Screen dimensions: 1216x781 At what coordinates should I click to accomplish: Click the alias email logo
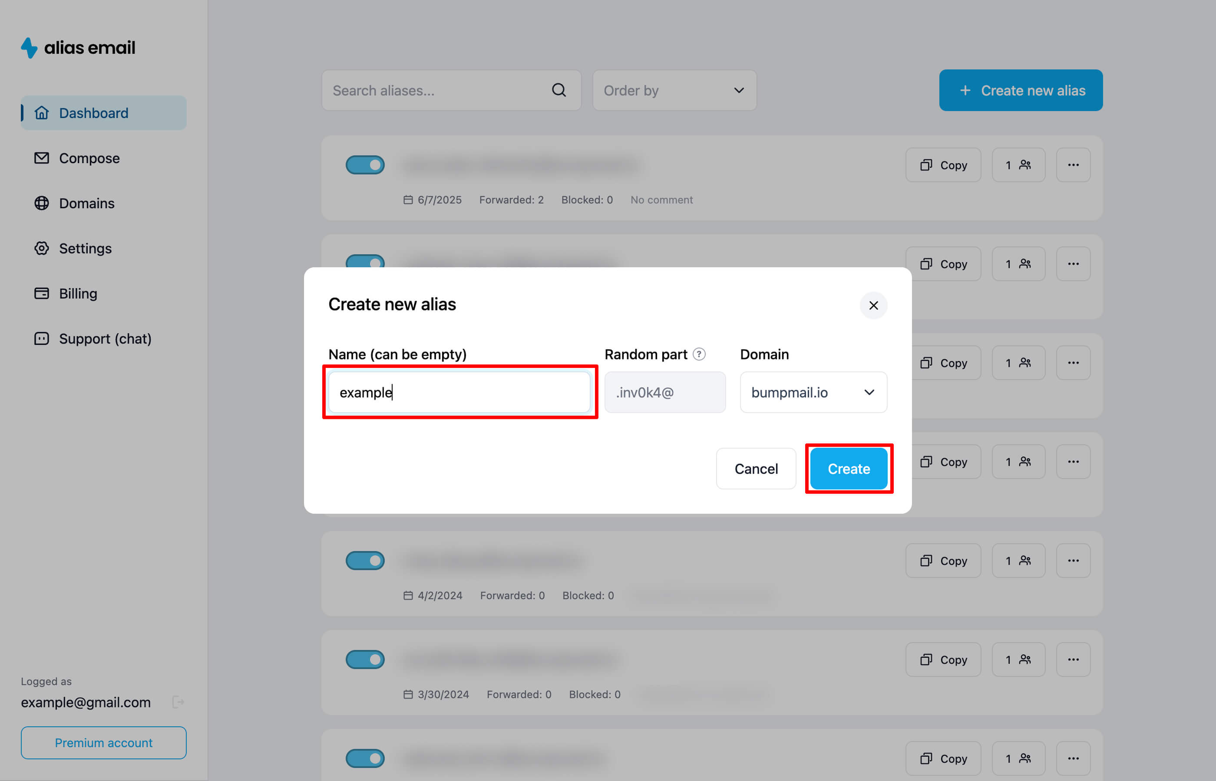[78, 48]
